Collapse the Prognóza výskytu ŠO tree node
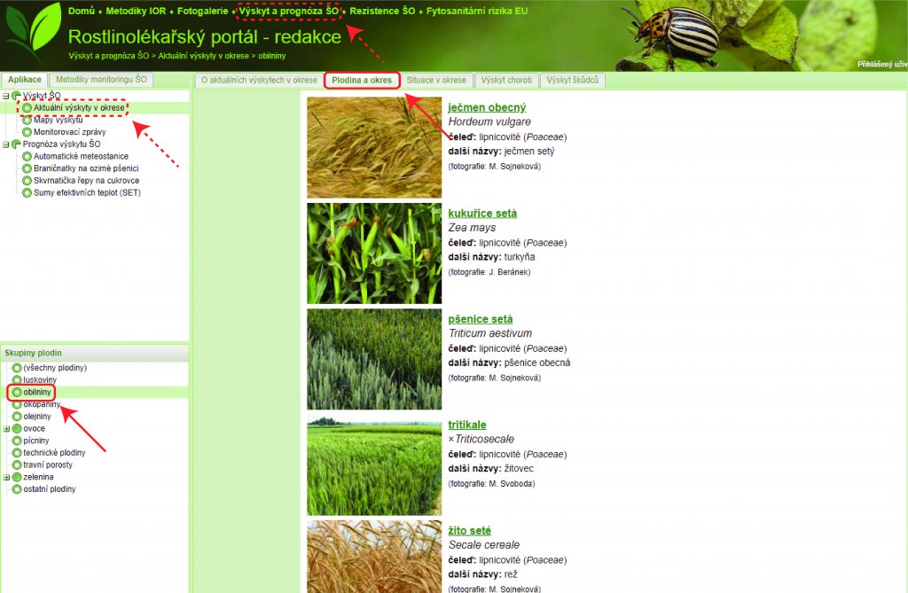 (x=6, y=144)
